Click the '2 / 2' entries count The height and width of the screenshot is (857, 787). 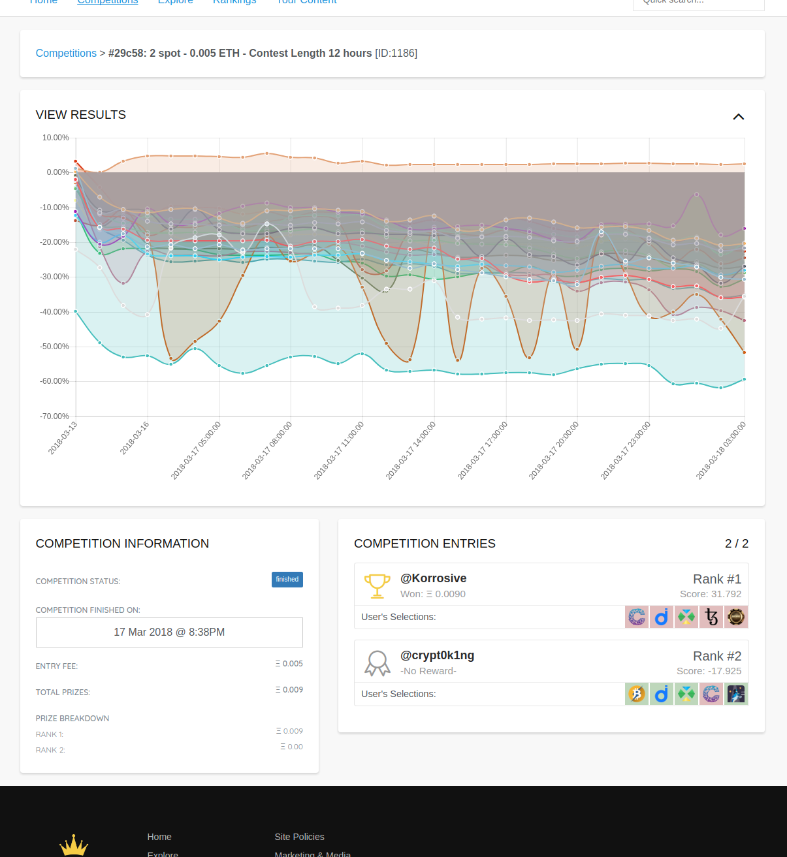tap(737, 544)
